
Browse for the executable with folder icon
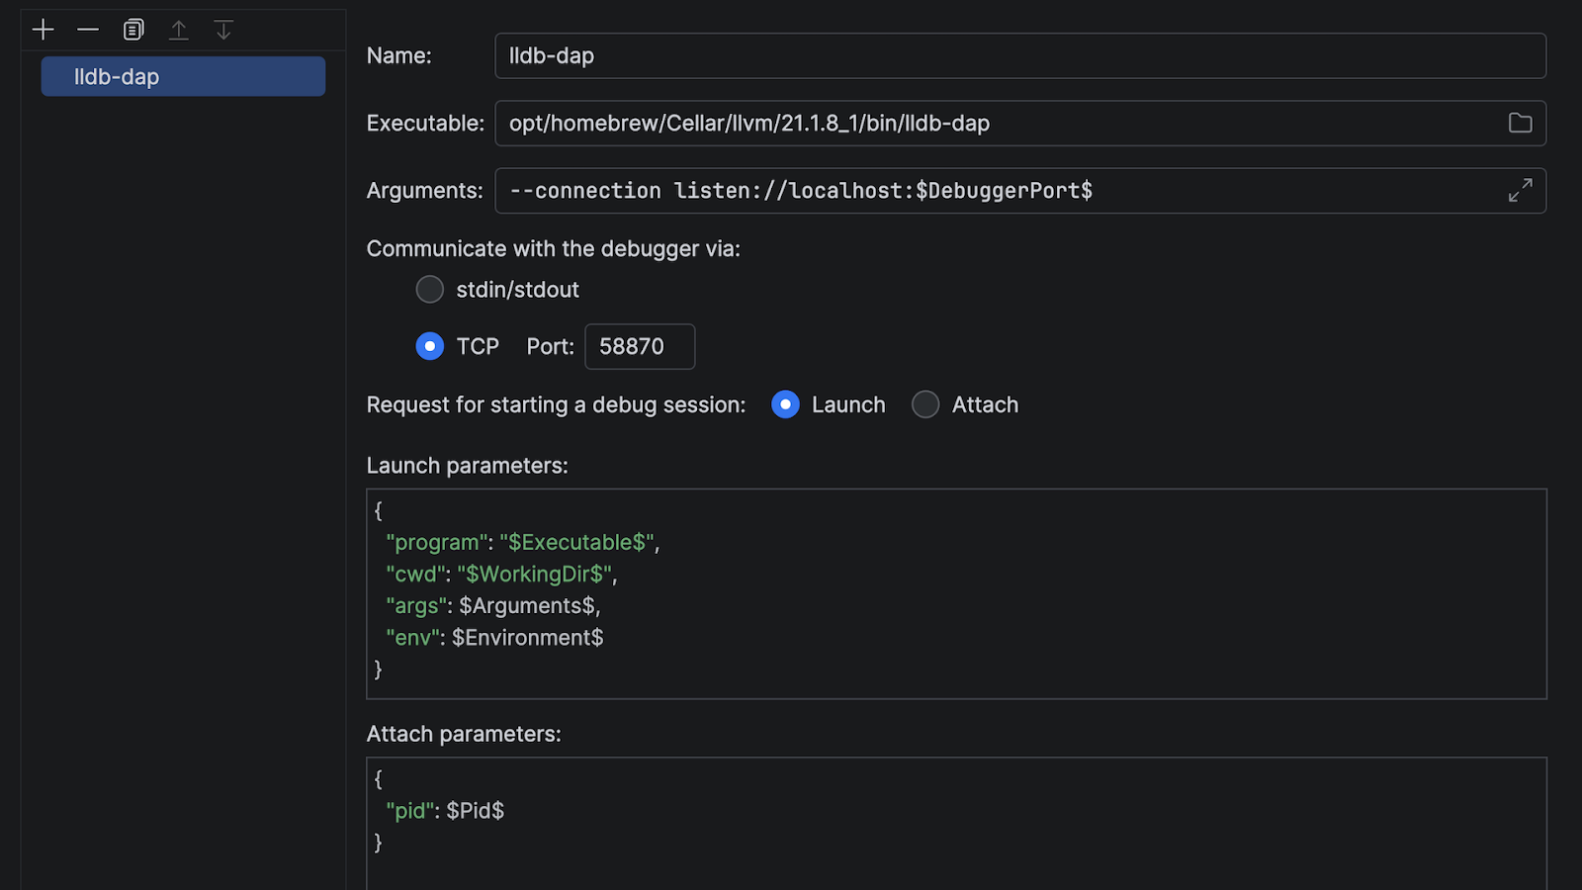1520,123
